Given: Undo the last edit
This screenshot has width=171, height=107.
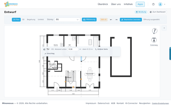Looking at the screenshot, I should point(111,20).
